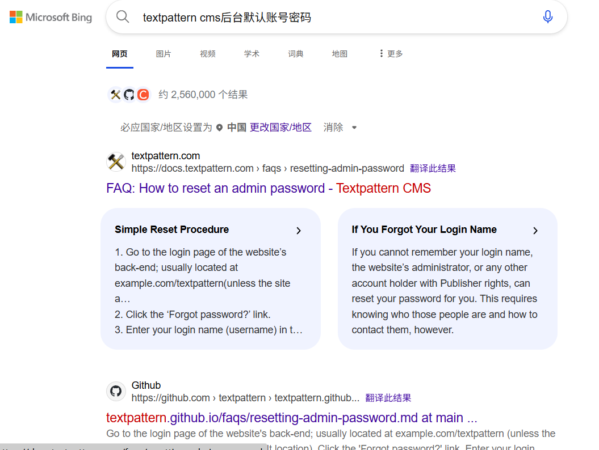Switch to the 学术 tab

(x=252, y=54)
